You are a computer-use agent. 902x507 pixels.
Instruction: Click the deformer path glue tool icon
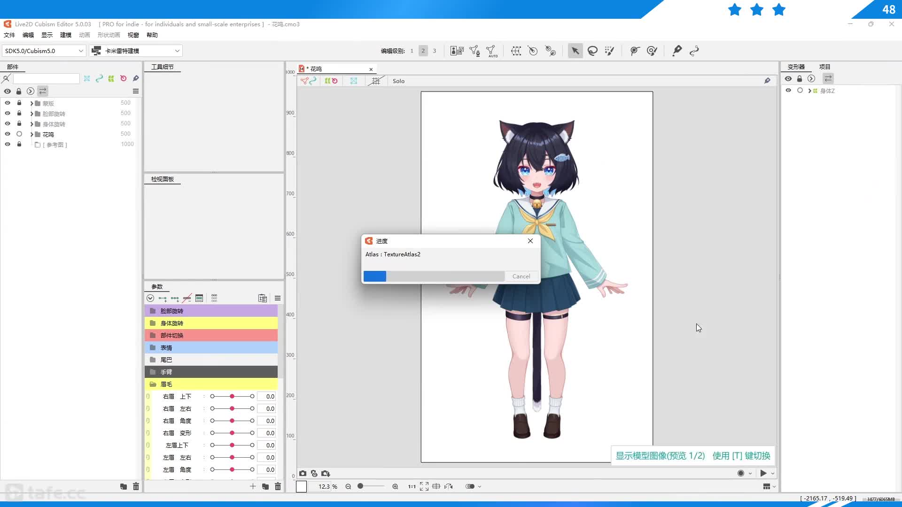tap(550, 51)
